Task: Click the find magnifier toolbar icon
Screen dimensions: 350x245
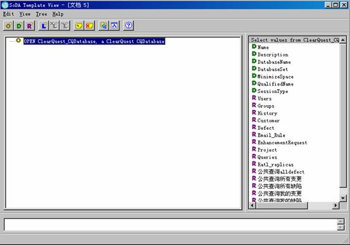Action: pyautogui.click(x=103, y=25)
